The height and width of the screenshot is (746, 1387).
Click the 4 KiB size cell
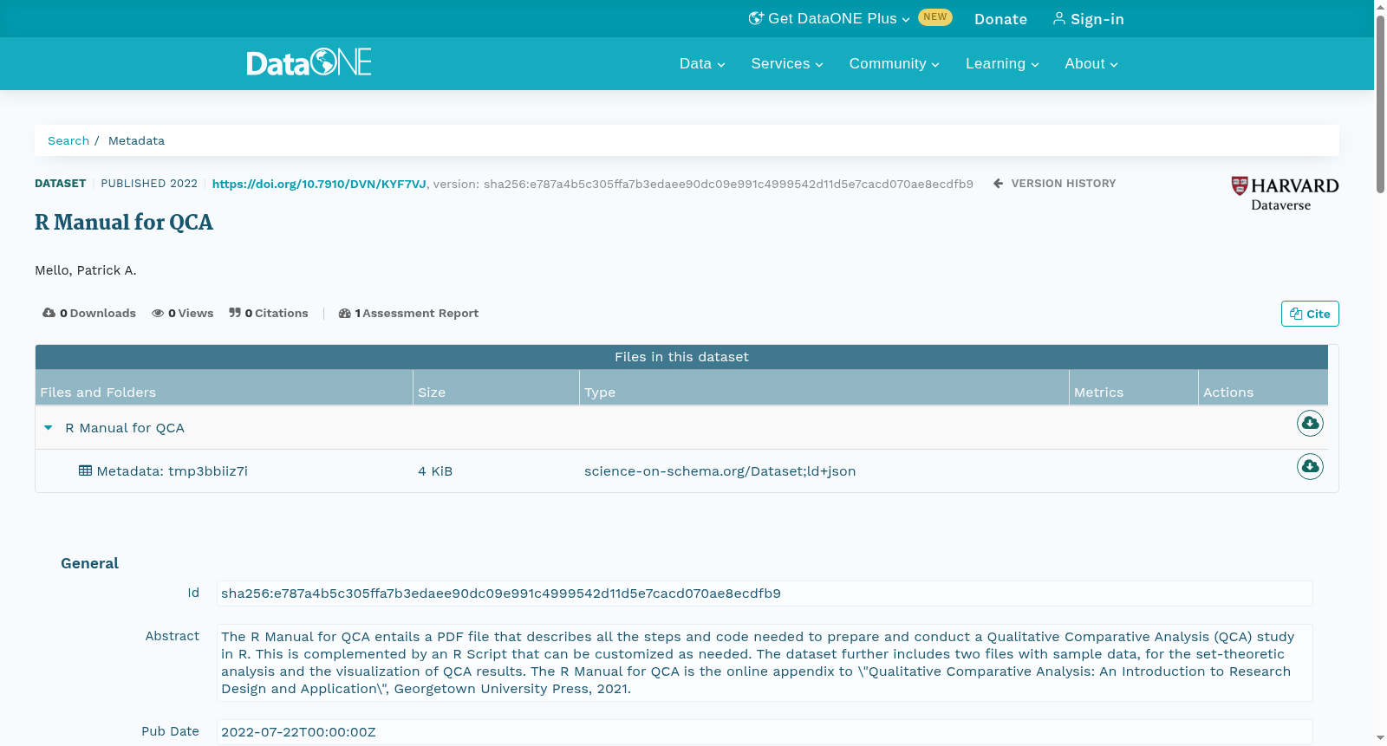coord(435,471)
